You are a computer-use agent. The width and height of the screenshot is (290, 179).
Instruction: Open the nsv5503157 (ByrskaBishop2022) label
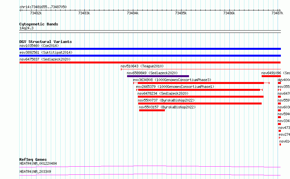[167, 107]
